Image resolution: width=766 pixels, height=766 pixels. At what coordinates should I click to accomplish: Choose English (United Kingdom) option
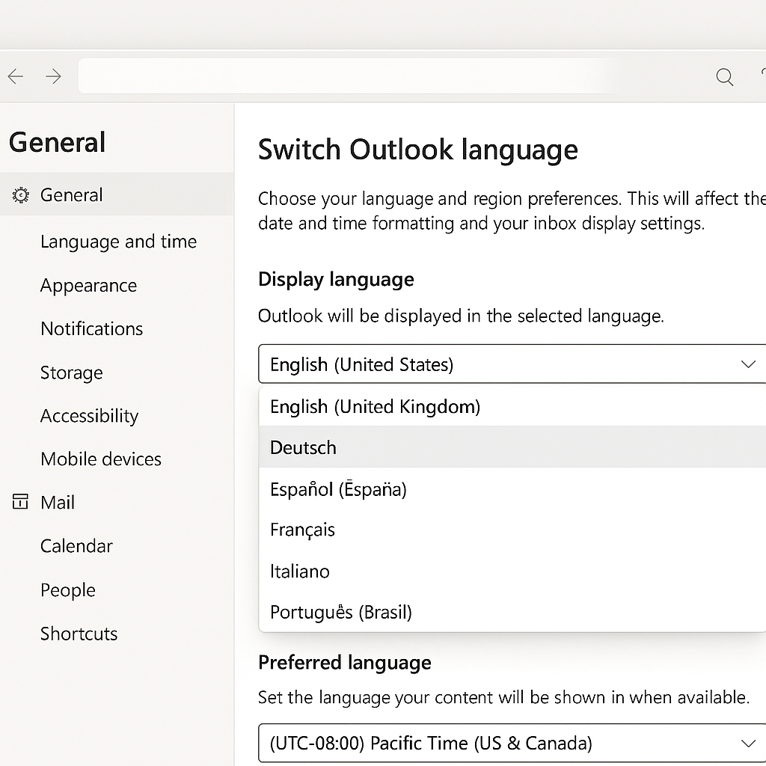pos(512,406)
